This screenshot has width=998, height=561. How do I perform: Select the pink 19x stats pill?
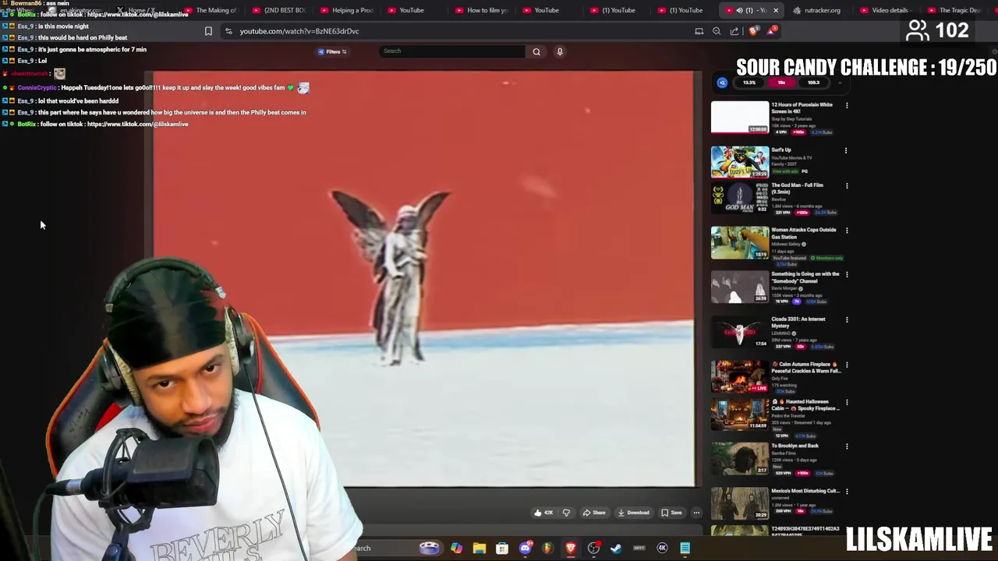(781, 83)
